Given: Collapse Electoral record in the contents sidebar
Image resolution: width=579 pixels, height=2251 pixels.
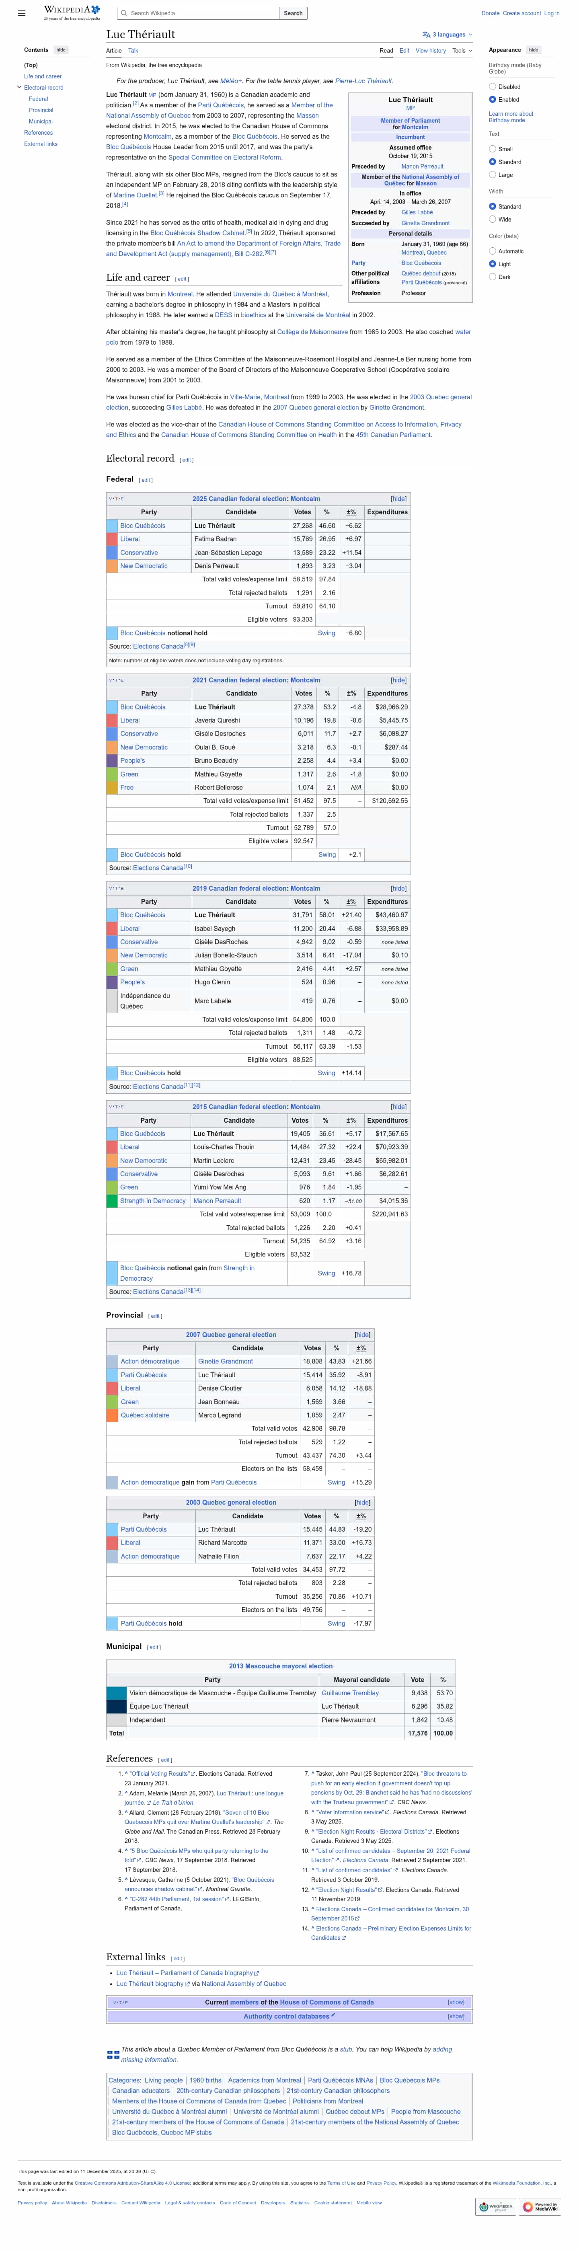Looking at the screenshot, I should coord(19,87).
